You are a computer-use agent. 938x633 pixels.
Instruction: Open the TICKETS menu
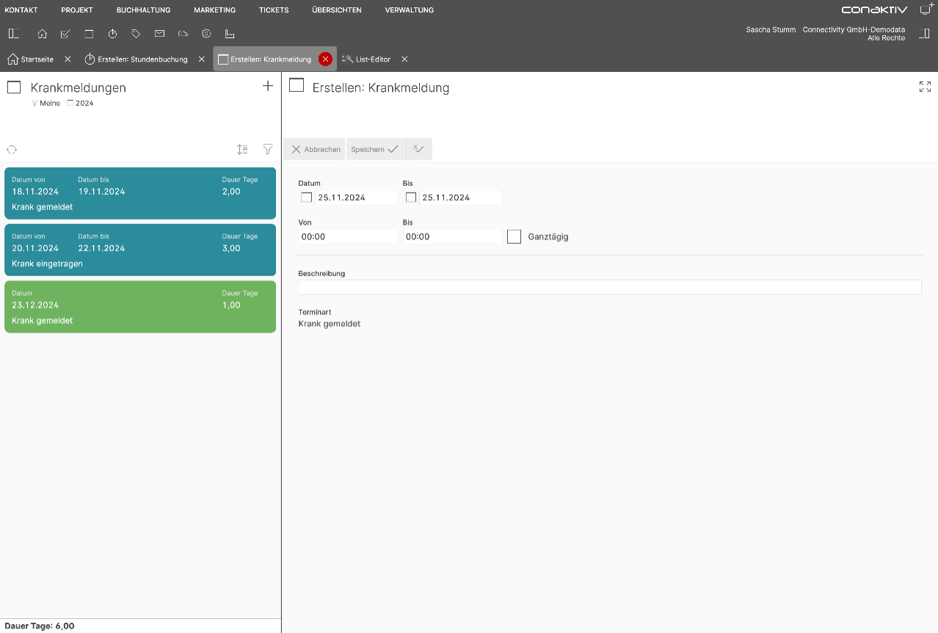click(274, 10)
